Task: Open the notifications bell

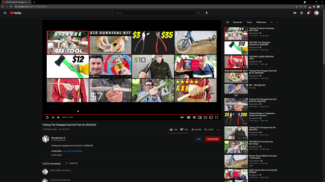Action: [308, 13]
